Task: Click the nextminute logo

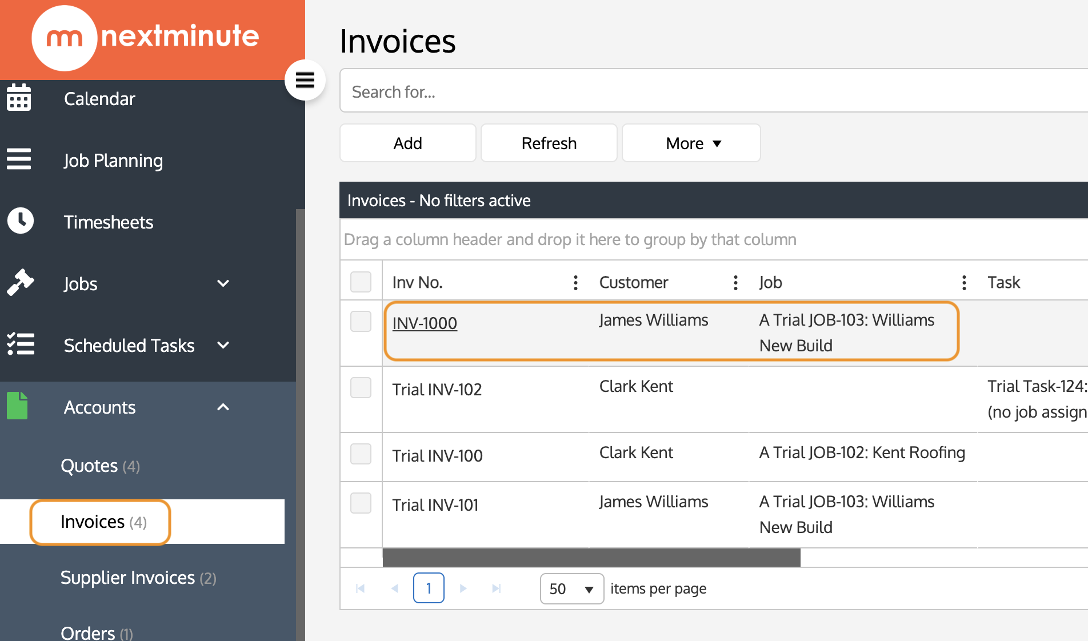Action: point(146,38)
